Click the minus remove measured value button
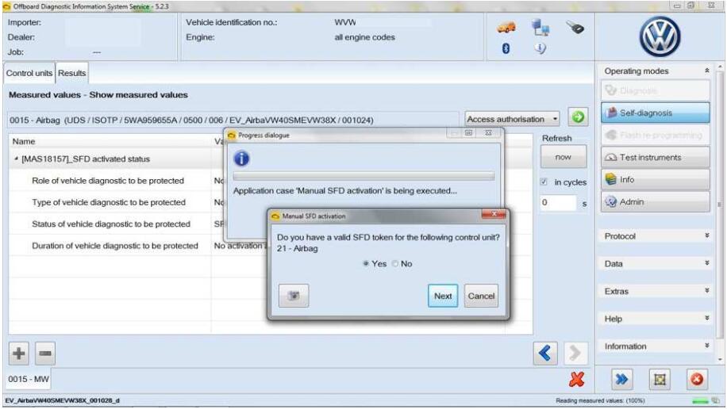Image resolution: width=727 pixels, height=409 pixels. [x=45, y=354]
